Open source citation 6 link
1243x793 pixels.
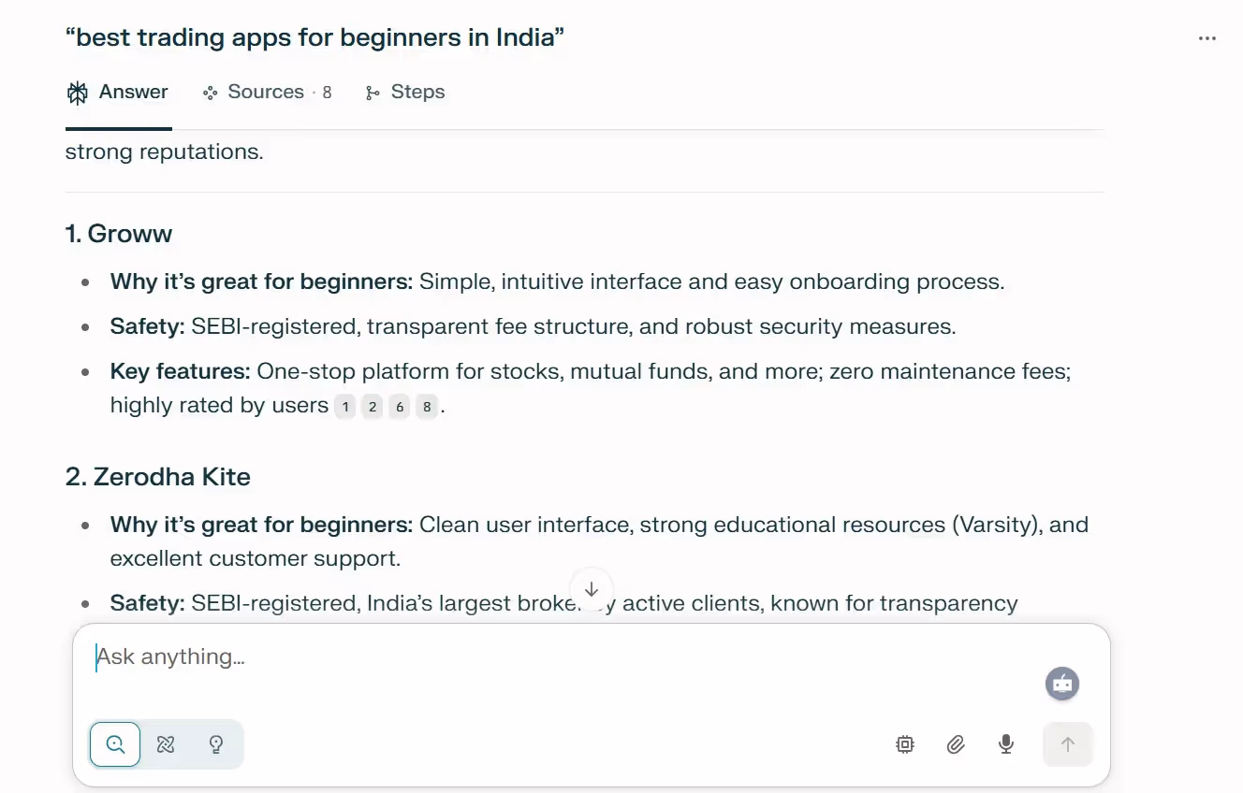pyautogui.click(x=399, y=406)
